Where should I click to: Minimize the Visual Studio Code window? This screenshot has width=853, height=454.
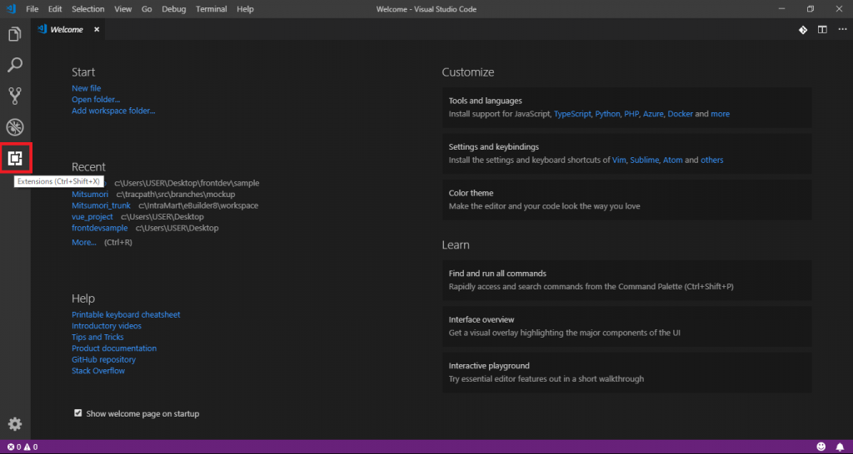(781, 8)
